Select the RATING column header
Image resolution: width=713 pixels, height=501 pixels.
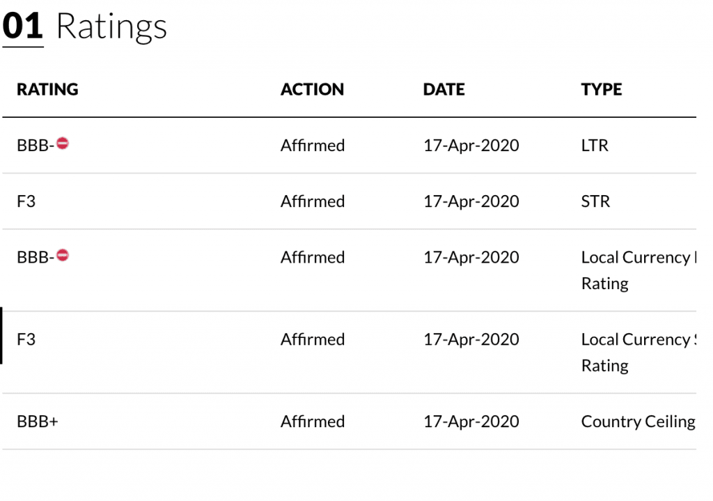[x=48, y=89]
